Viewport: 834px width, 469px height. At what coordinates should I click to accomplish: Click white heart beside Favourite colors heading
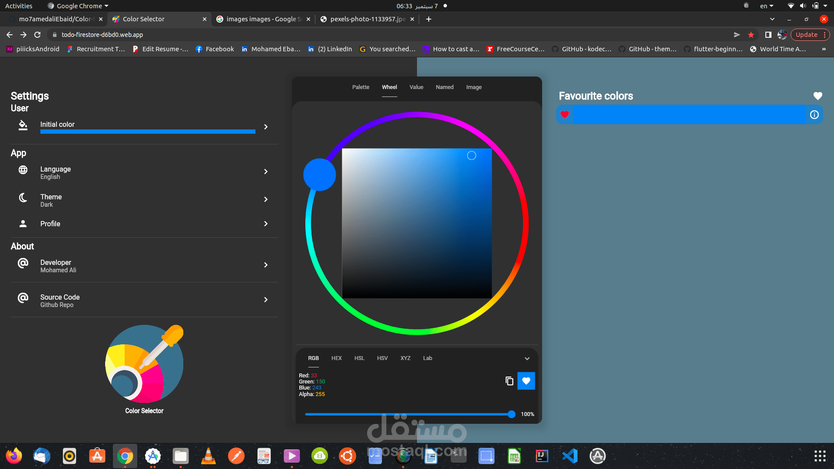[x=817, y=96]
